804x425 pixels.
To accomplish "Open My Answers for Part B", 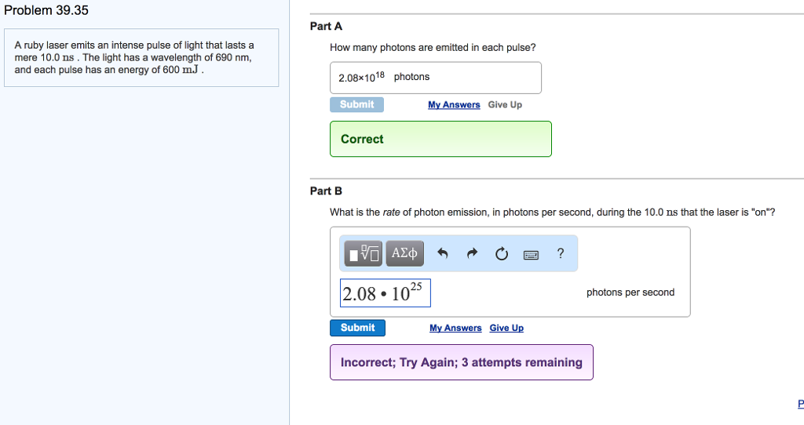I will [455, 328].
